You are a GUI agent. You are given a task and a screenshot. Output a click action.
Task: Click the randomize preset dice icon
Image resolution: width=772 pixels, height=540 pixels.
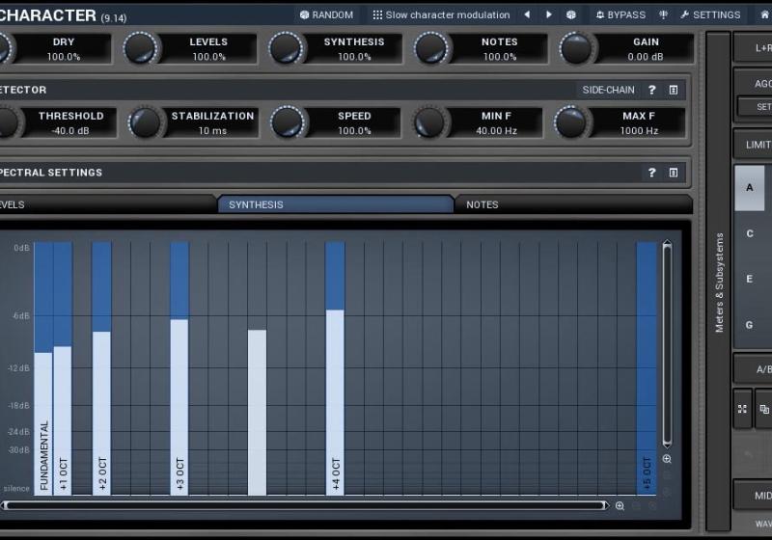coord(571,14)
